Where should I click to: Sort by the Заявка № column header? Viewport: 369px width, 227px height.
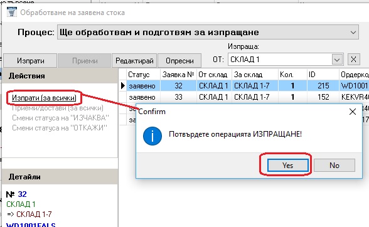pyautogui.click(x=178, y=75)
